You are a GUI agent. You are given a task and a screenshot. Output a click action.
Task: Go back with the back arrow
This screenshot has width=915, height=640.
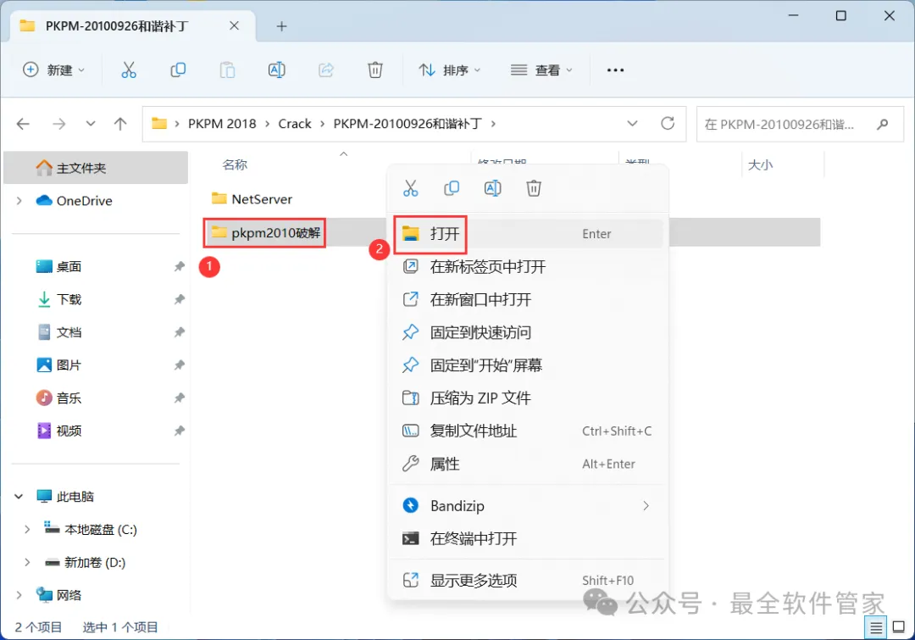(24, 124)
